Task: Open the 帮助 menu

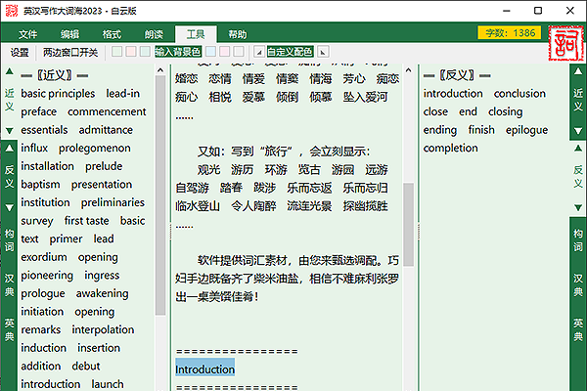Action: (238, 34)
